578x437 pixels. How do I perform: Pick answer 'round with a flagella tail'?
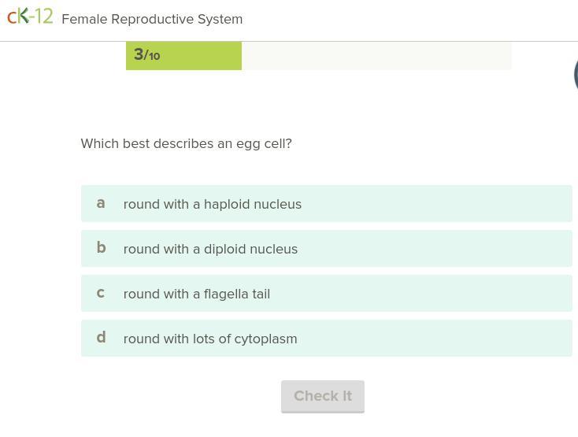pos(326,293)
